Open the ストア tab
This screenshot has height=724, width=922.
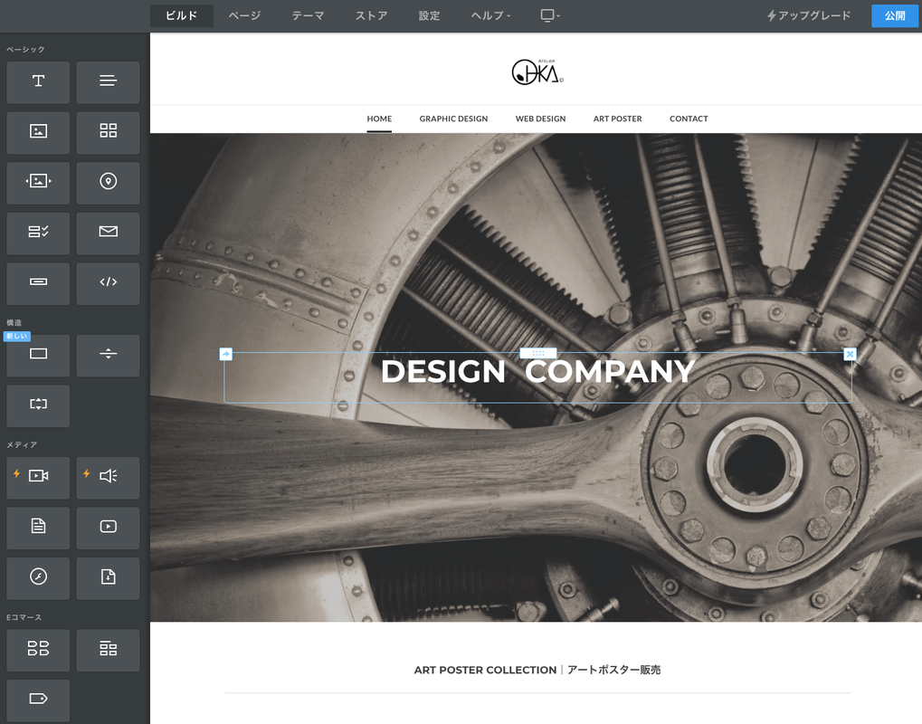(x=372, y=16)
